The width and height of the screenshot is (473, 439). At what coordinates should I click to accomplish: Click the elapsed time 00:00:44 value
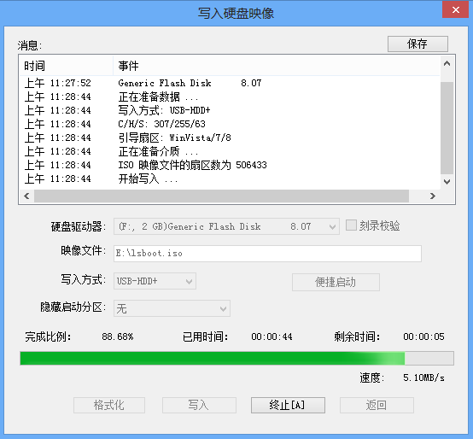(x=272, y=337)
